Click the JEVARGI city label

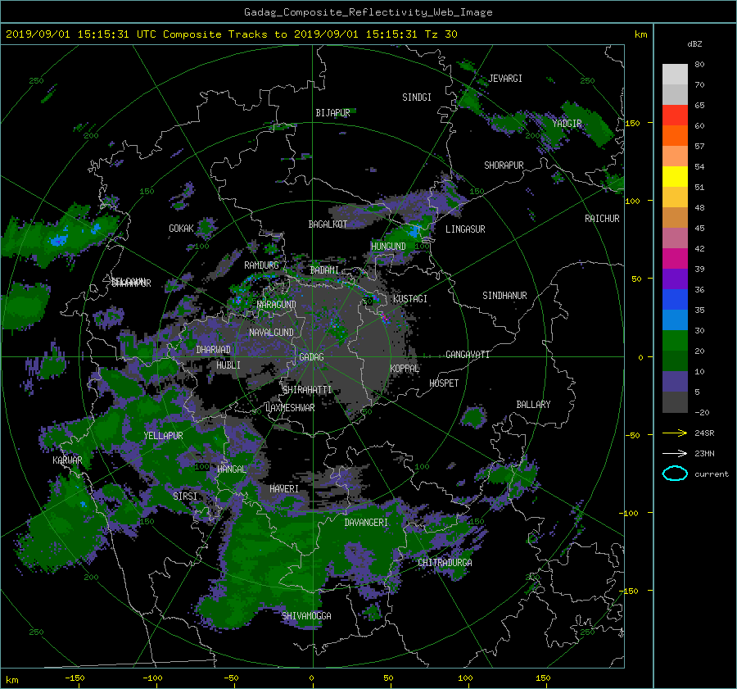click(505, 78)
